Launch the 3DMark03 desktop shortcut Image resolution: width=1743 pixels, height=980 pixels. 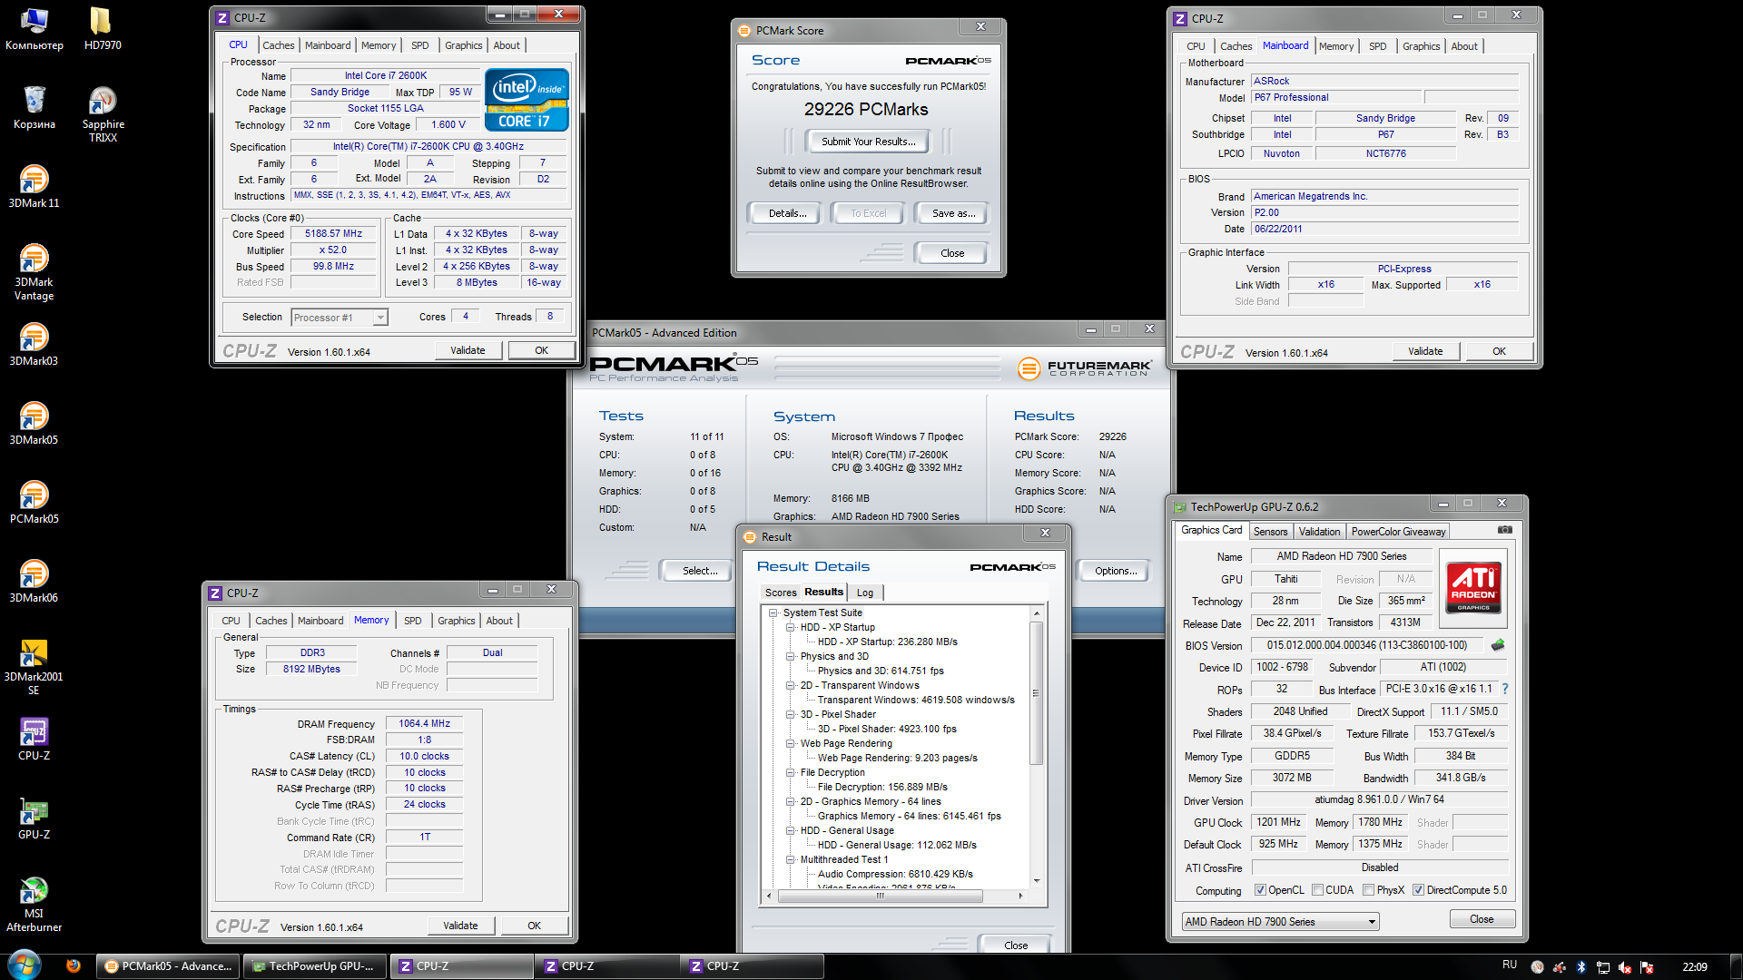(34, 345)
